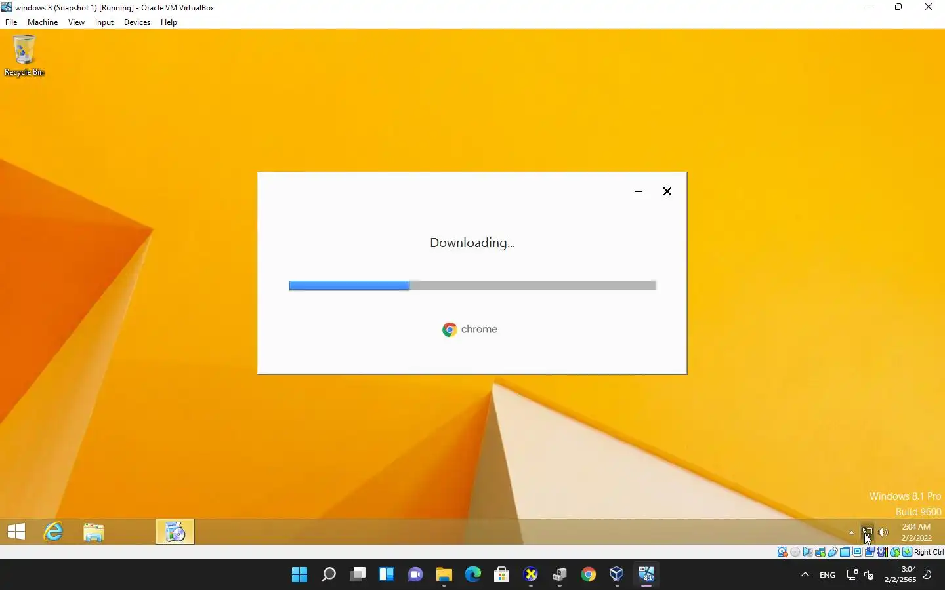945x590 pixels.
Task: Click the VirtualBox shared folders indicator
Action: (845, 552)
